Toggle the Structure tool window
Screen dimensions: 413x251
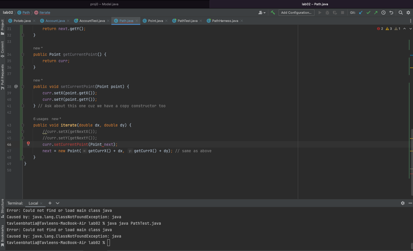(x=3, y=208)
